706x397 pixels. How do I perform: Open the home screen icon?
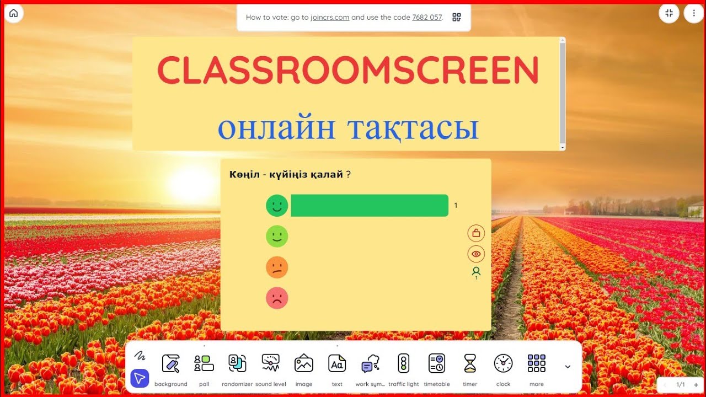[x=14, y=13]
